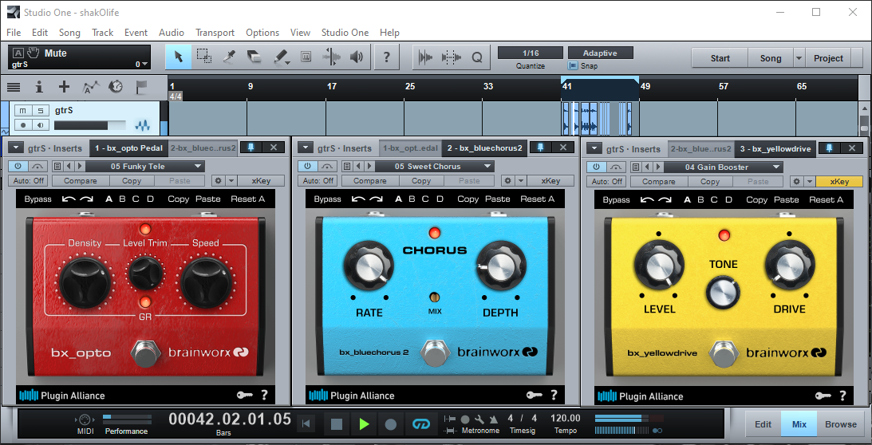The width and height of the screenshot is (872, 445).
Task: Open the inspector info icon
Action: click(x=39, y=88)
